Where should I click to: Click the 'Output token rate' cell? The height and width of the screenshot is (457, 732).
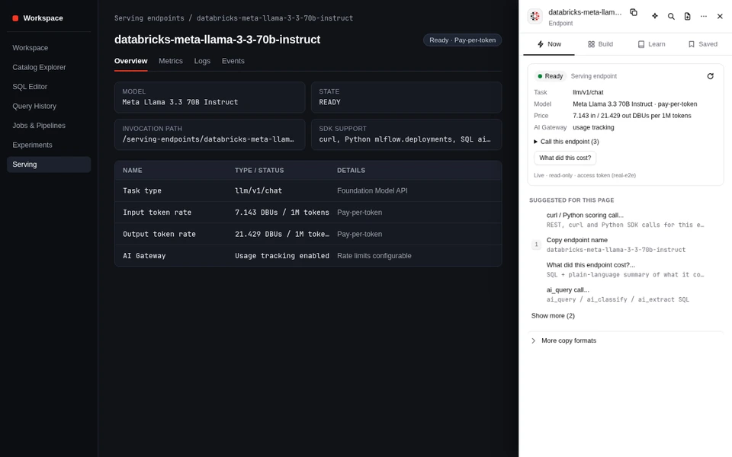coord(159,234)
